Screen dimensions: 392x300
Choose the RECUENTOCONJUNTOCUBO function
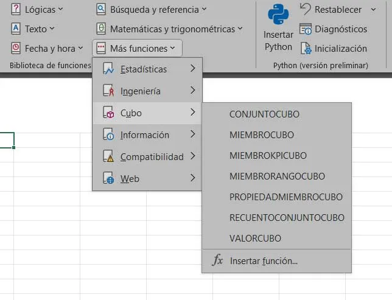point(276,218)
